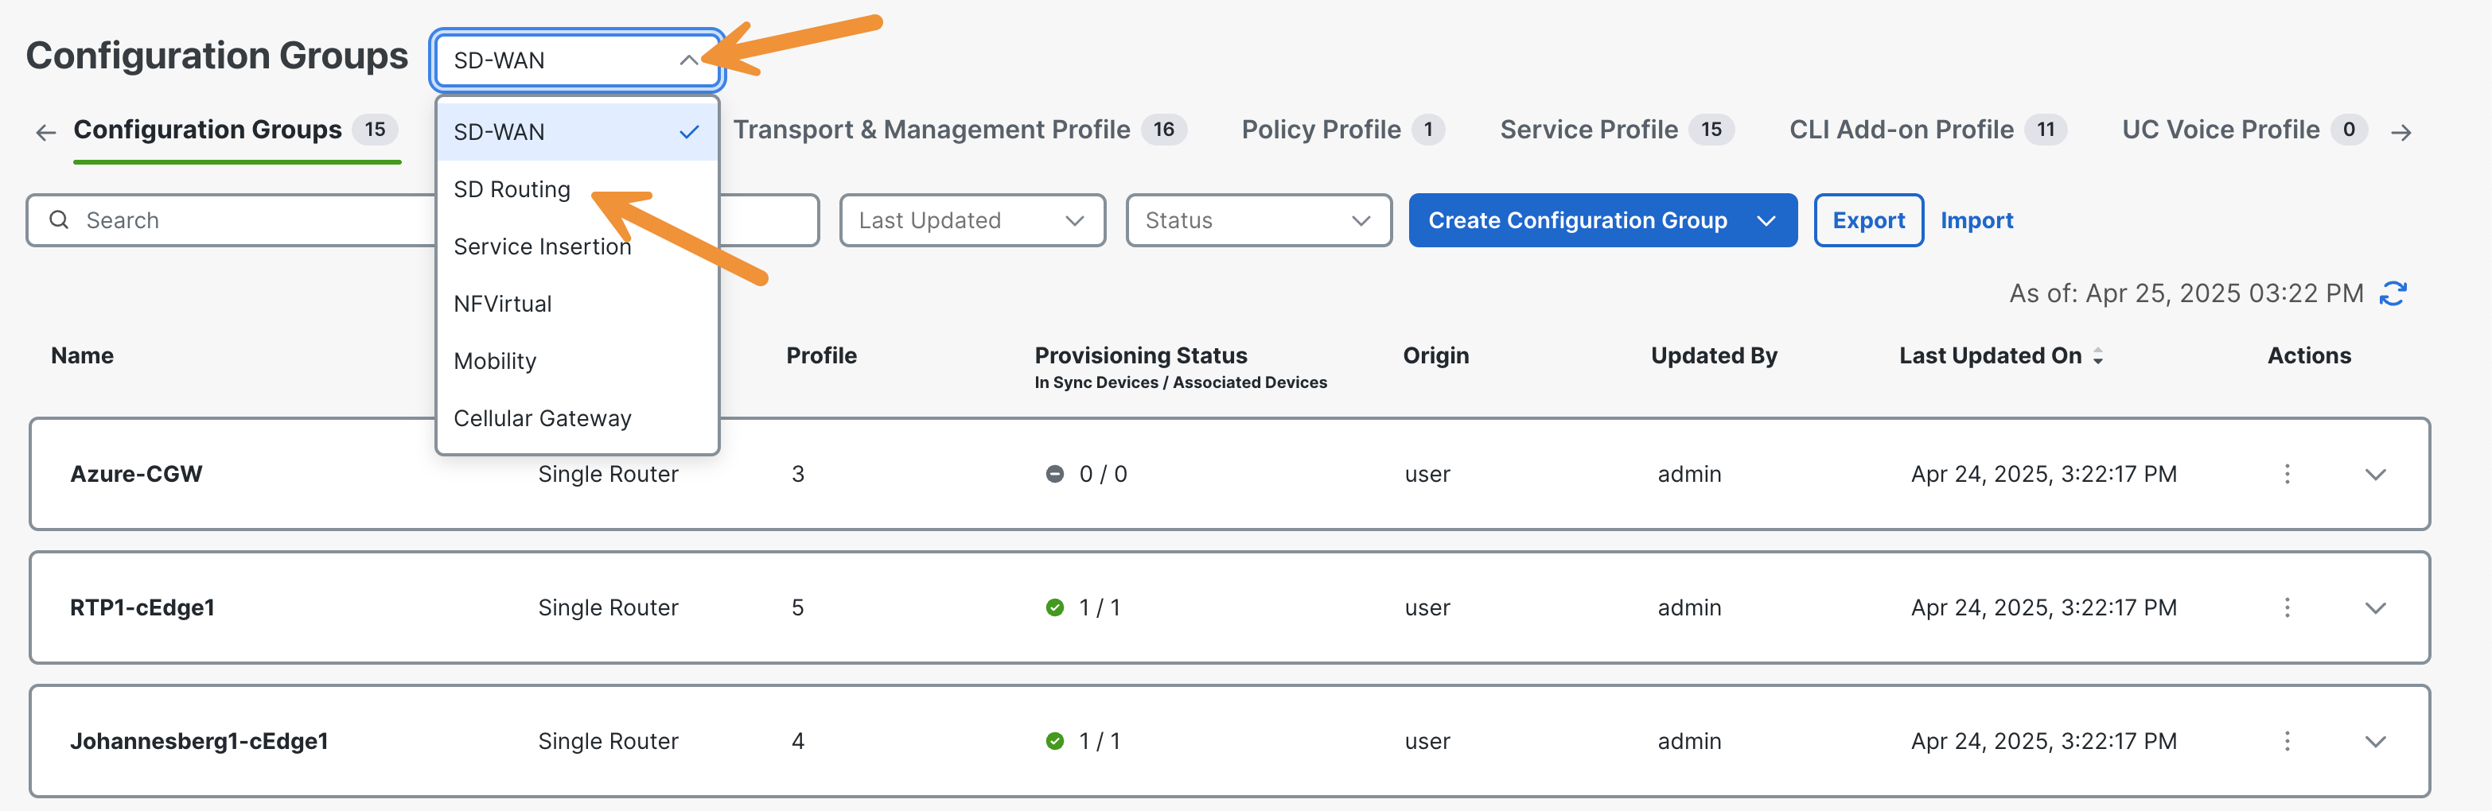Click the RTP1-cEdge1 group name
Viewport: 2492px width, 811px height.
142,607
